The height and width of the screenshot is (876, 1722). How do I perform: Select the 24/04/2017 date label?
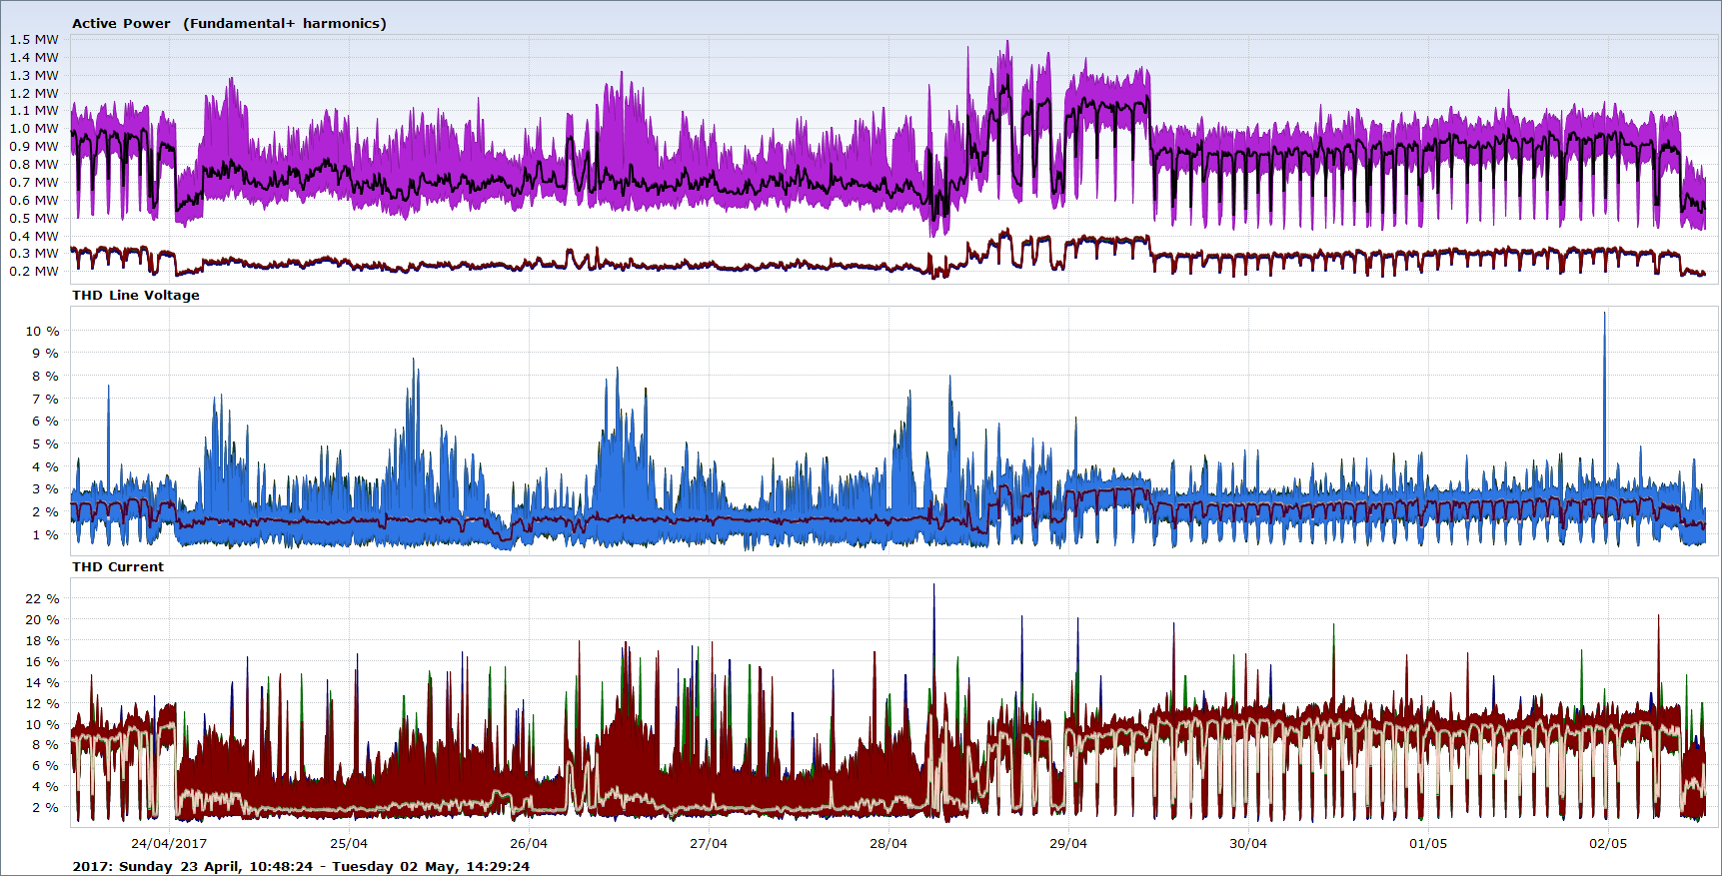point(169,843)
